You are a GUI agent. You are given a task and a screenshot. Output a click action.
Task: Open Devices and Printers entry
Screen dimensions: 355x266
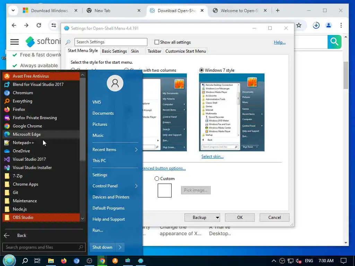[x=111, y=197]
